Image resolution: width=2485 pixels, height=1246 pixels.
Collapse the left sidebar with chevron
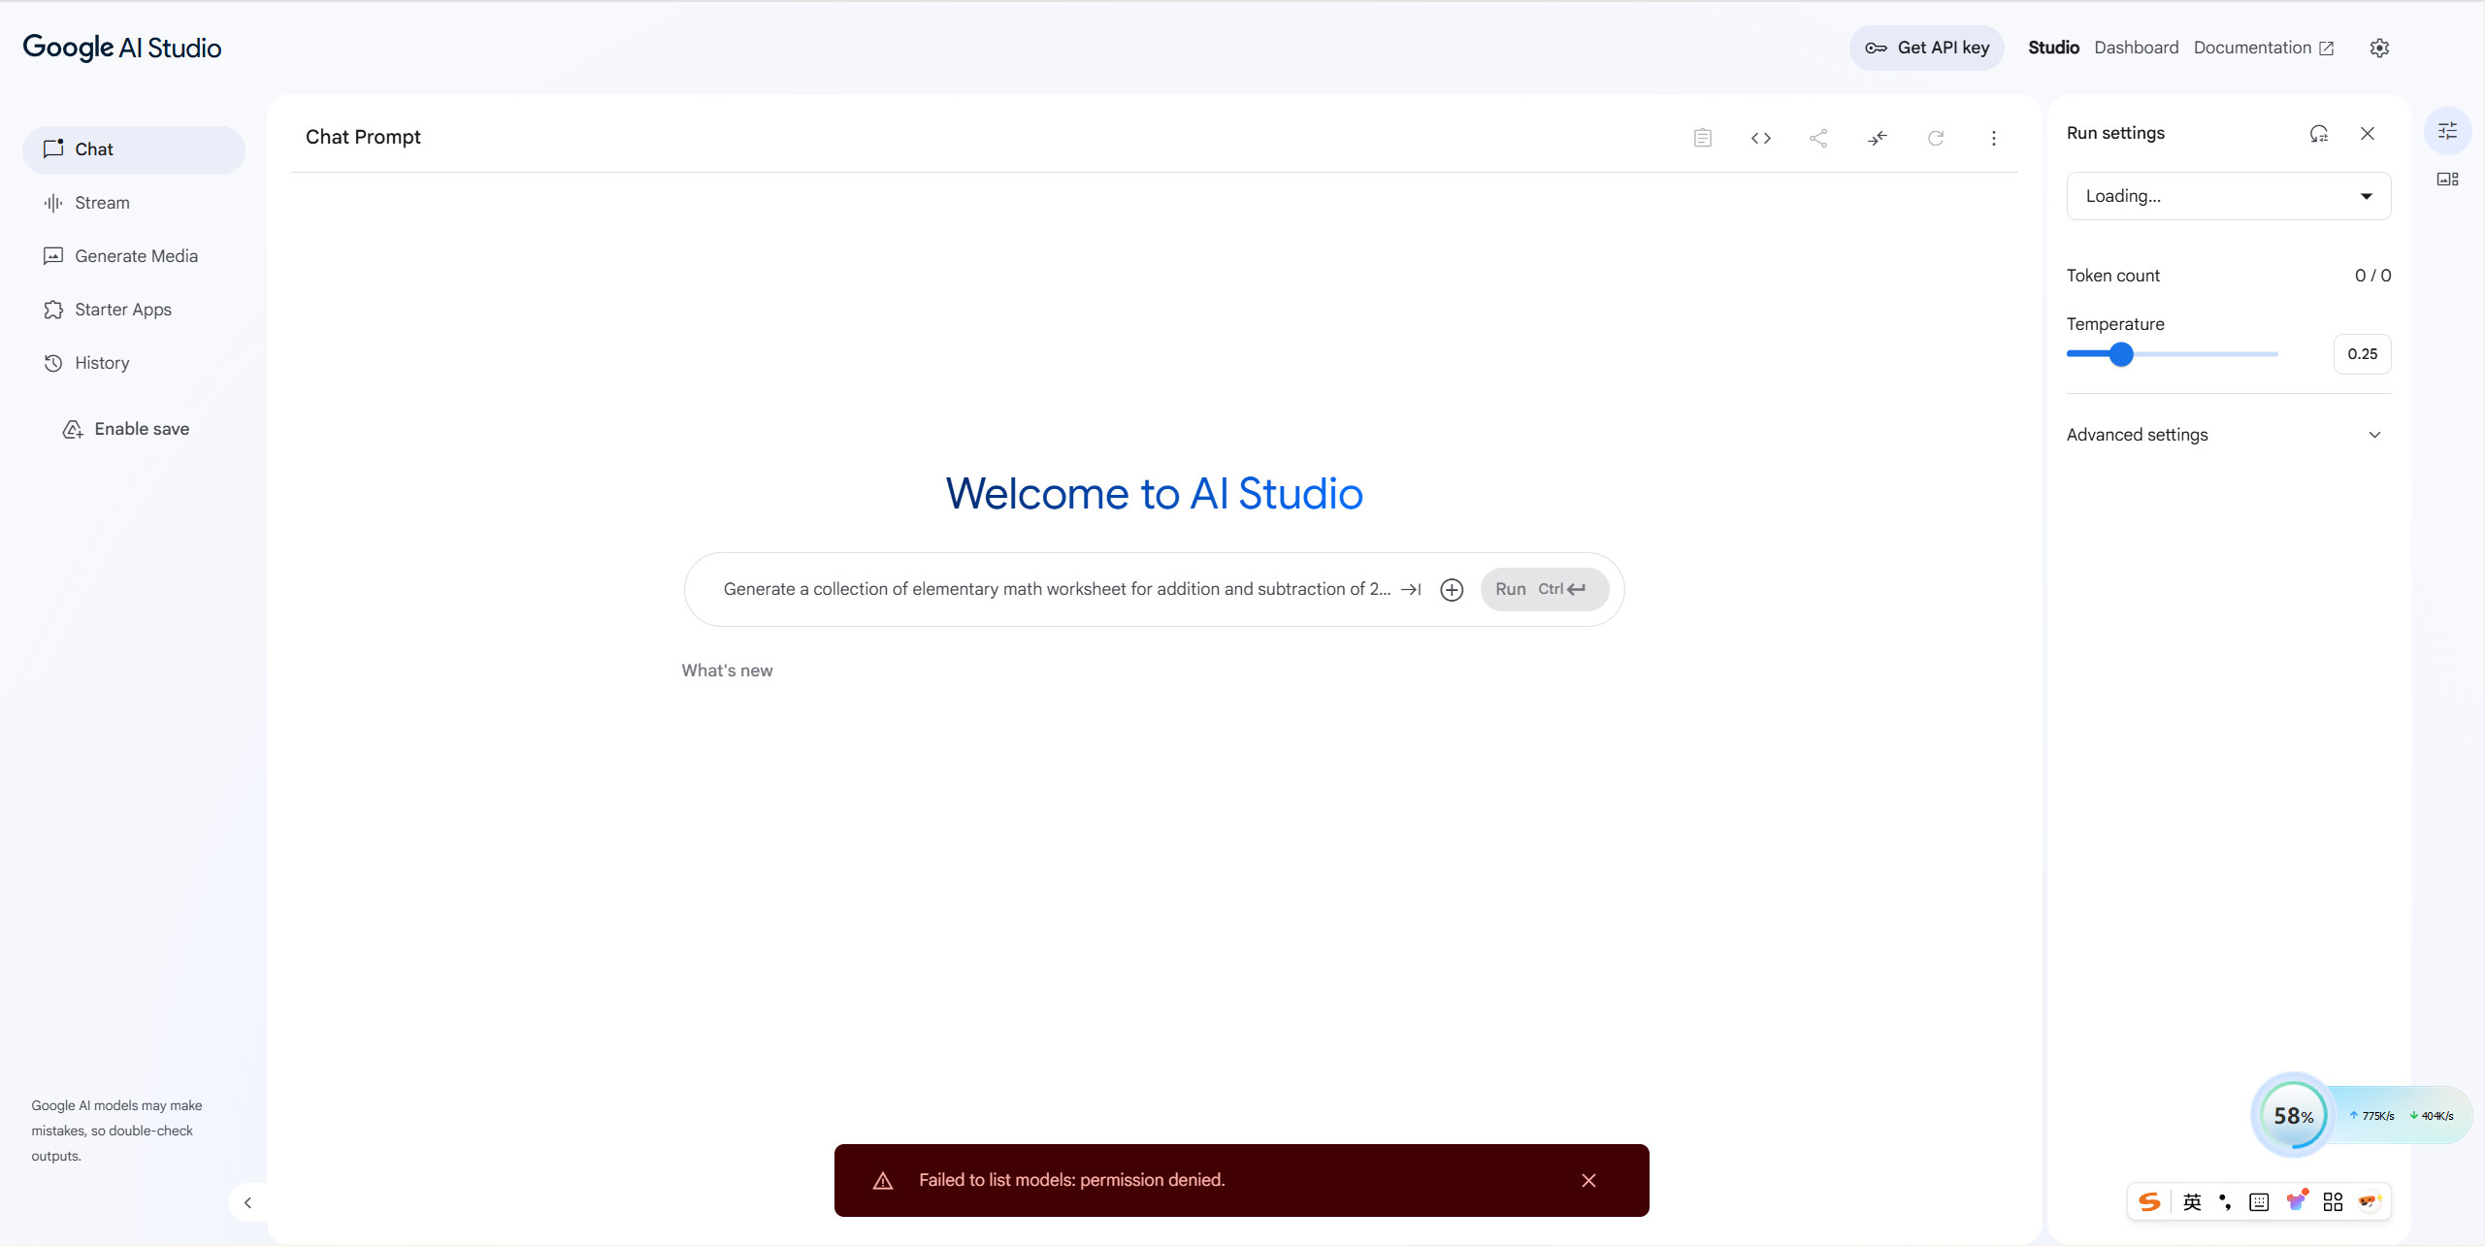pos(248,1202)
